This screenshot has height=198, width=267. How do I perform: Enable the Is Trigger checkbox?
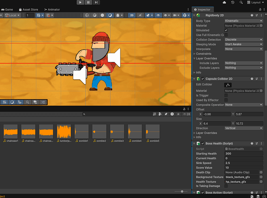(x=226, y=95)
